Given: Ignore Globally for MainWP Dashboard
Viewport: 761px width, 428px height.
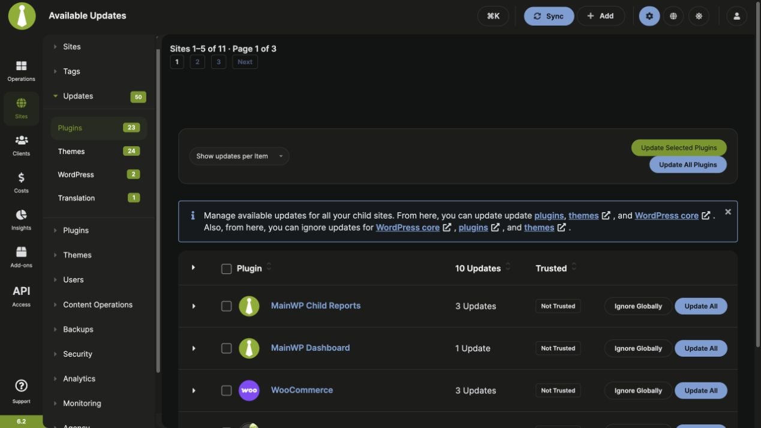Looking at the screenshot, I should pyautogui.click(x=638, y=348).
